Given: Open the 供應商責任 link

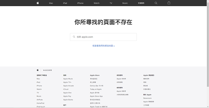Looking at the screenshot, I should point(147,89).
